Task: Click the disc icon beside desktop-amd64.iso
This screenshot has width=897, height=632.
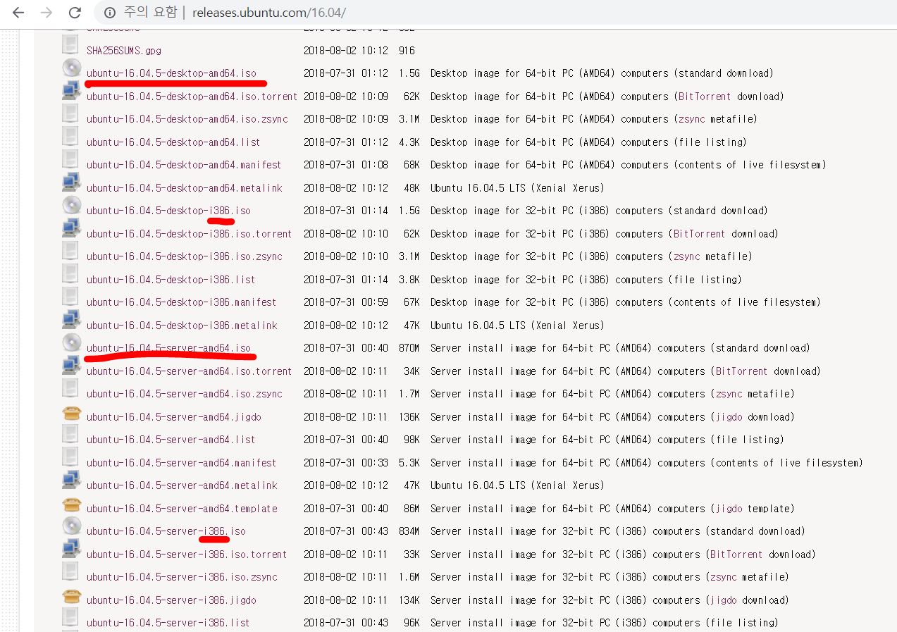Action: click(x=71, y=68)
